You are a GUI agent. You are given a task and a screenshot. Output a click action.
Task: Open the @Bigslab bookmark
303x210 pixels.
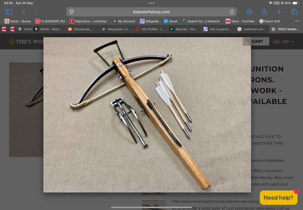coord(149,21)
